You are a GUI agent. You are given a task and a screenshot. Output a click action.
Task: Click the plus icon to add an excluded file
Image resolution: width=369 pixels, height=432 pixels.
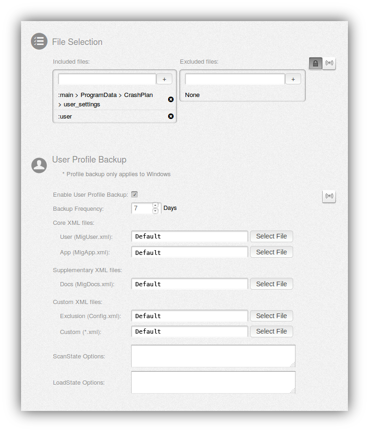(x=293, y=79)
